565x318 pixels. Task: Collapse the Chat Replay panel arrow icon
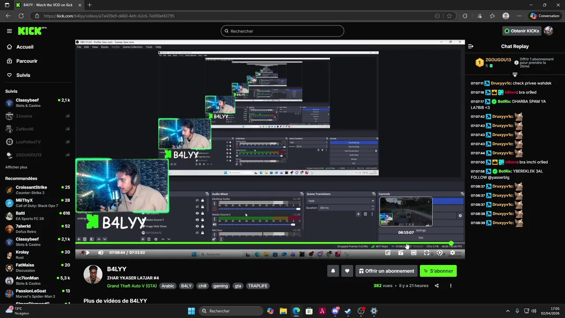pos(471,46)
